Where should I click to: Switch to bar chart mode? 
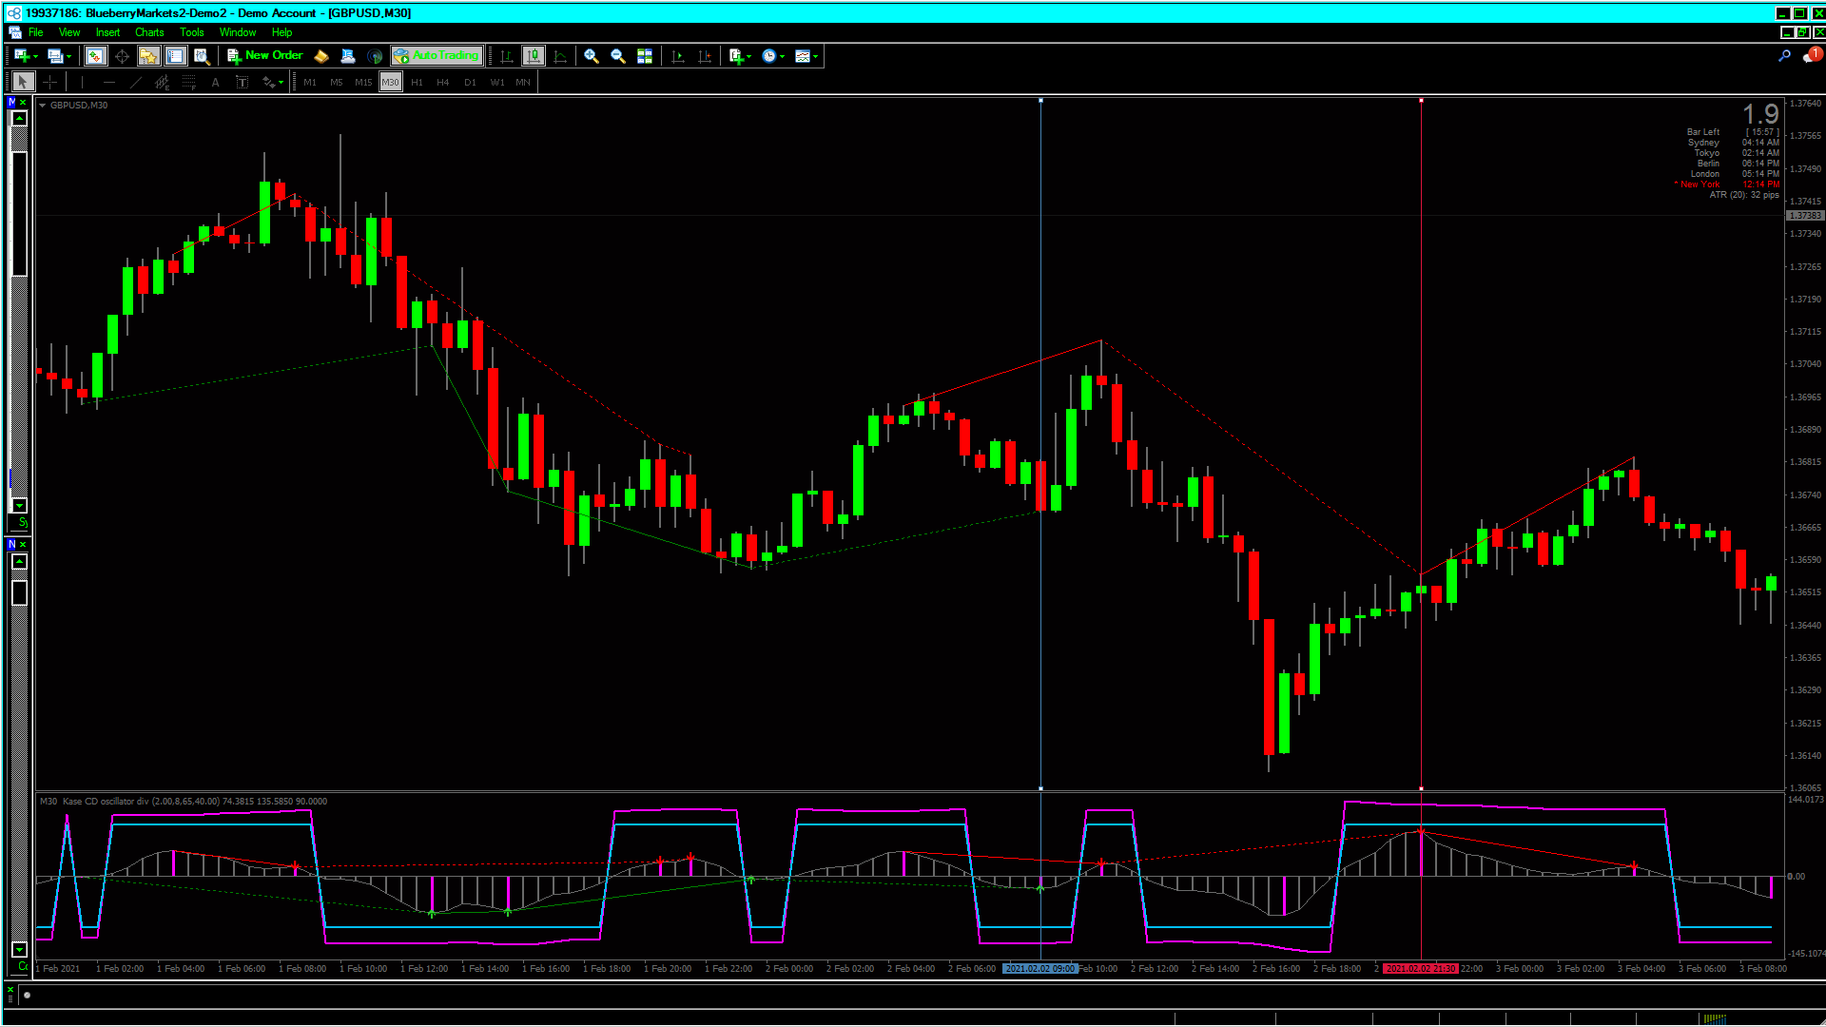507,56
